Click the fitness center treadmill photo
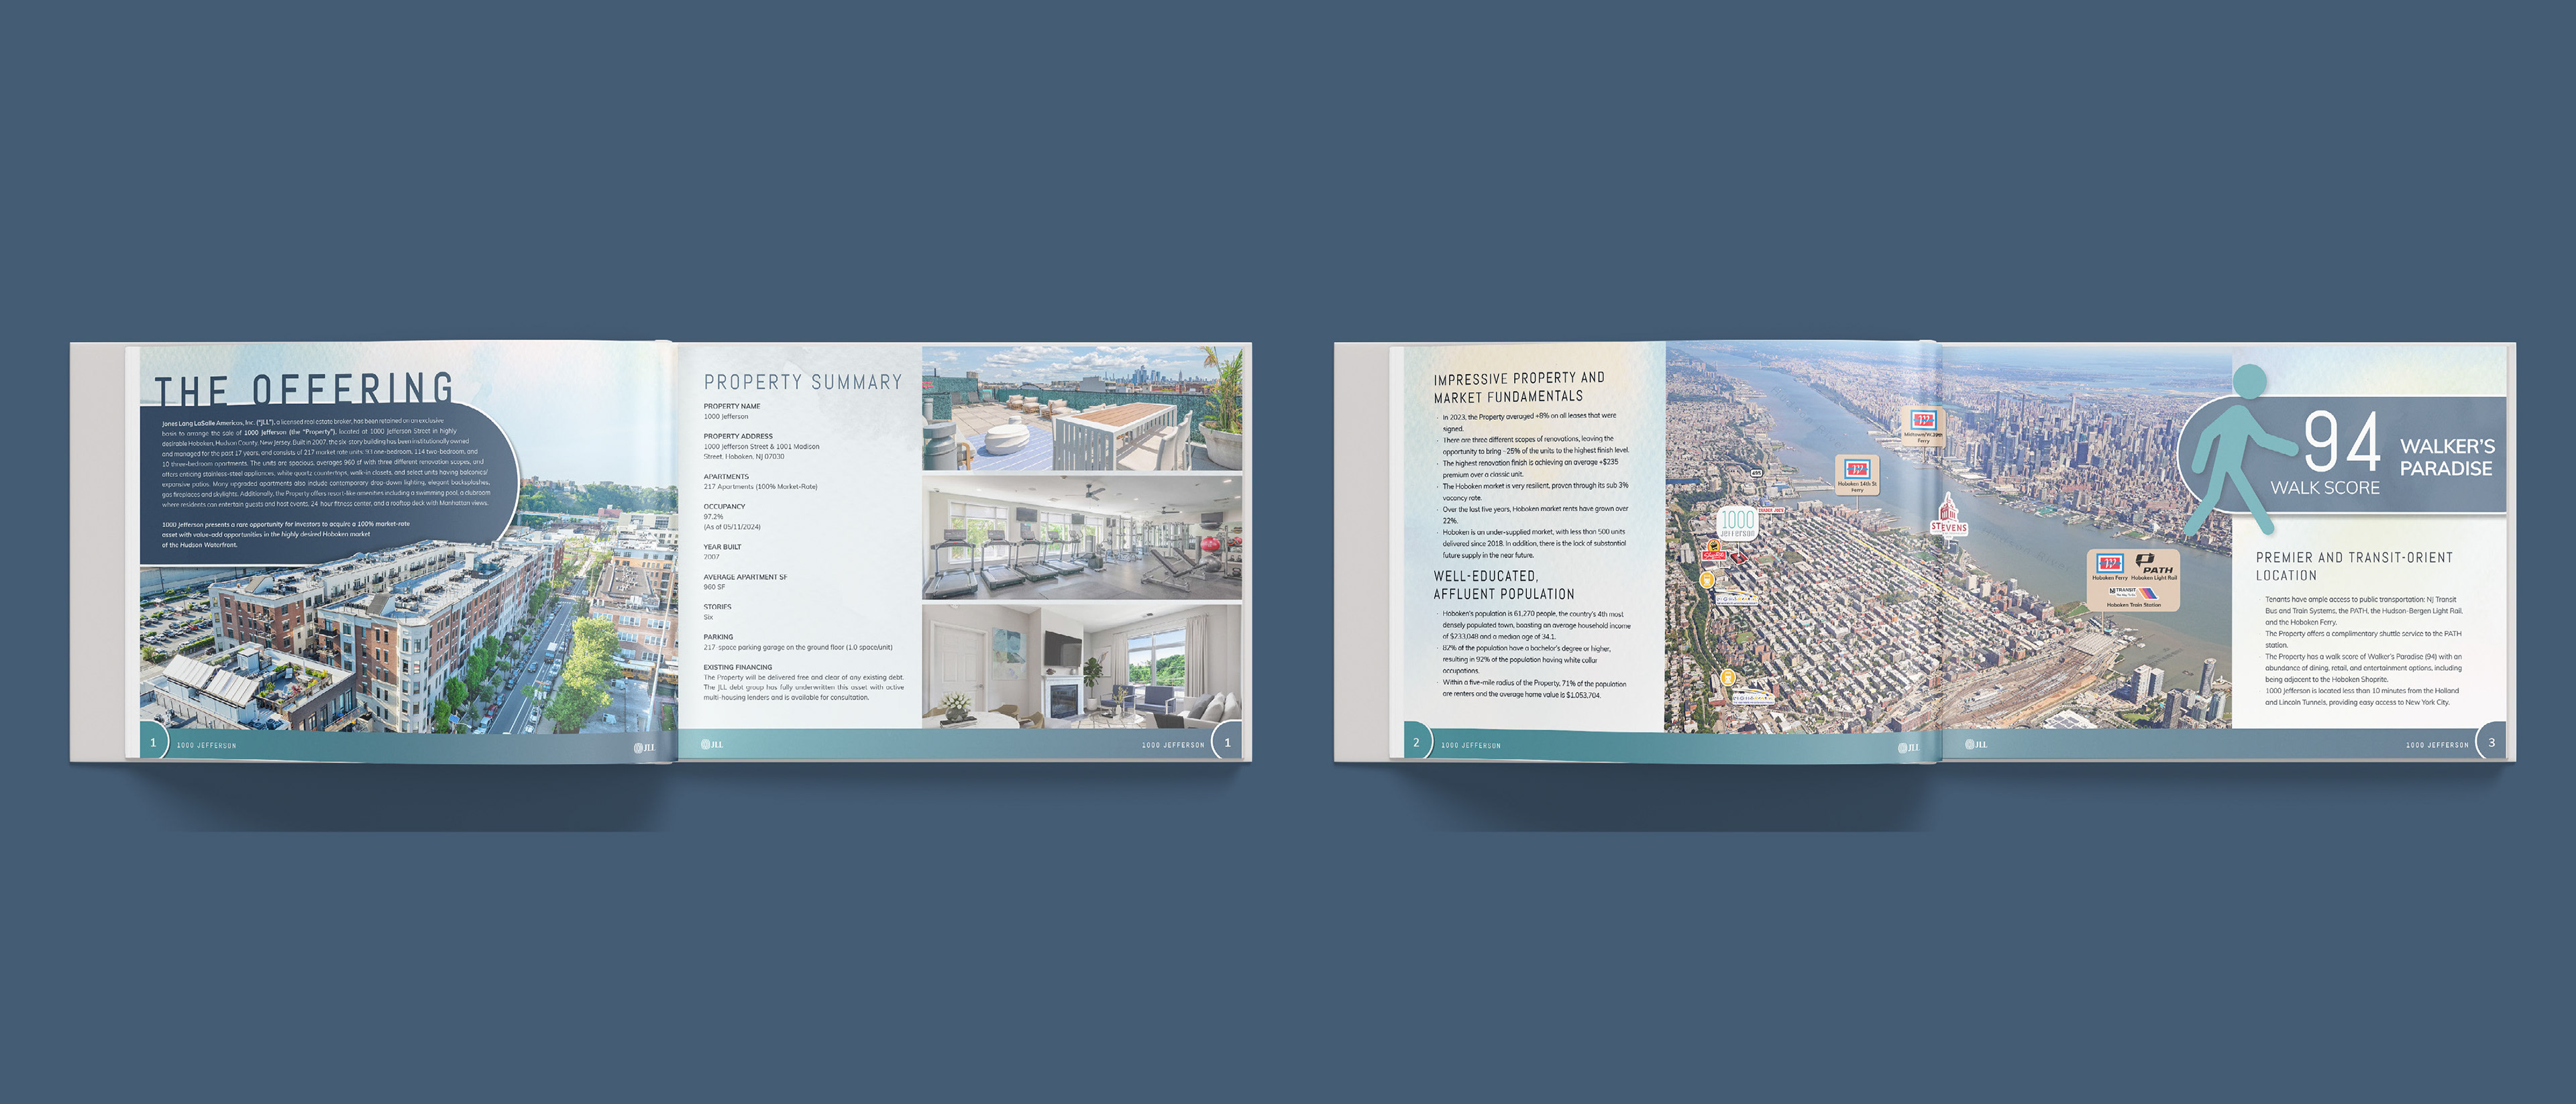The width and height of the screenshot is (2576, 1104). click(x=1081, y=537)
